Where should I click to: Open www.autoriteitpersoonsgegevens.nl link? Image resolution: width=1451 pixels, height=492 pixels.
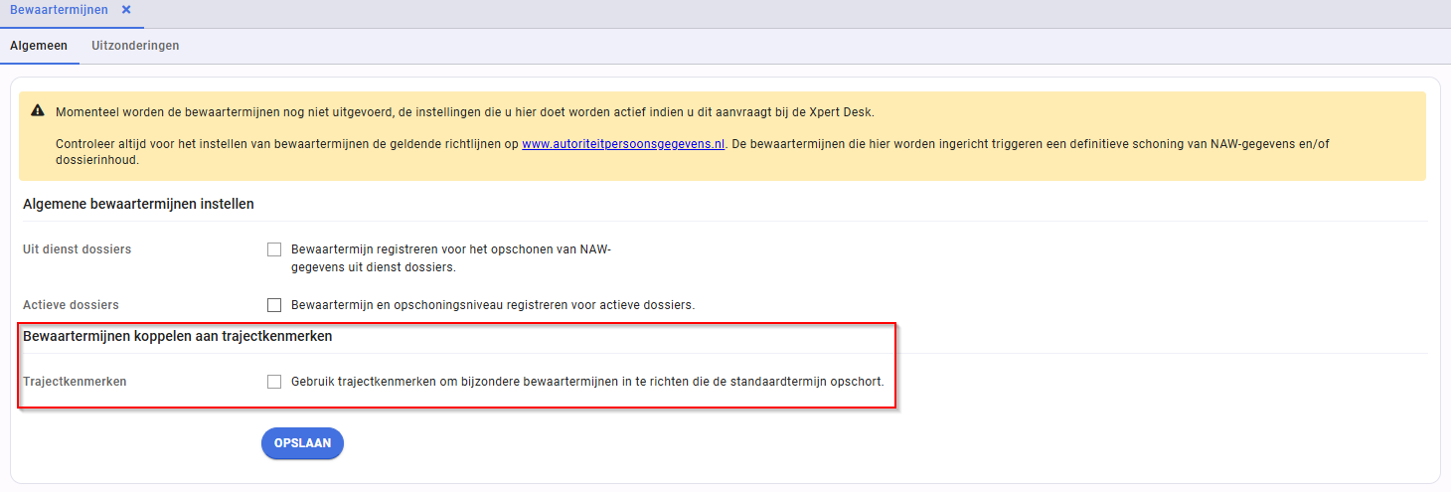click(x=623, y=144)
